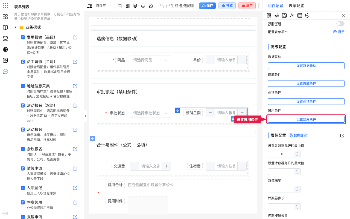350x219 pixels.
Task: Expand the 配置表单项 section
Action: [278, 32]
